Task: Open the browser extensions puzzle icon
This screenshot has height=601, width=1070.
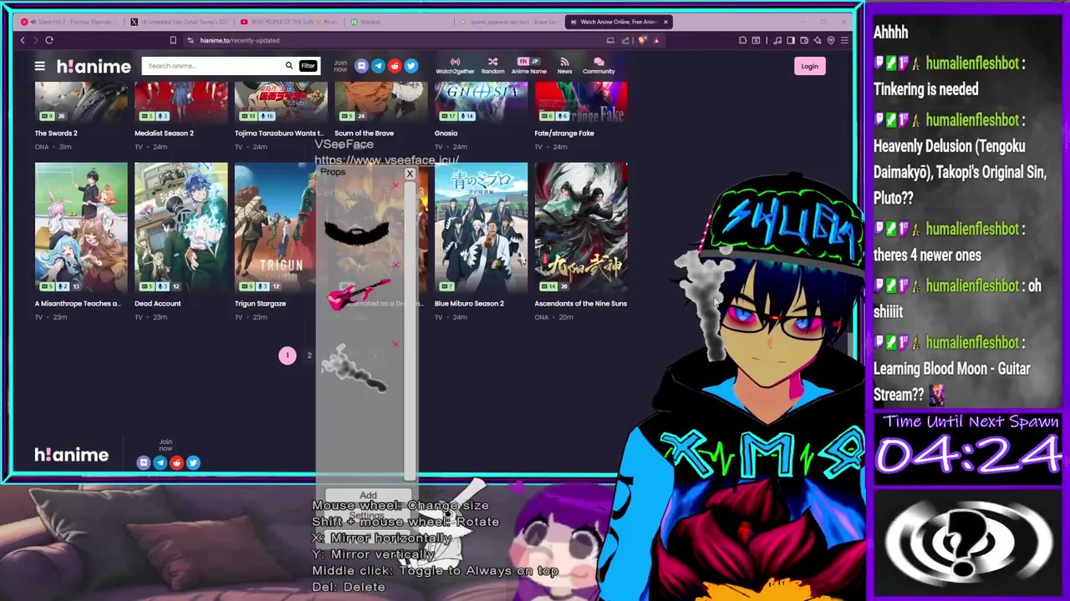Action: click(742, 40)
